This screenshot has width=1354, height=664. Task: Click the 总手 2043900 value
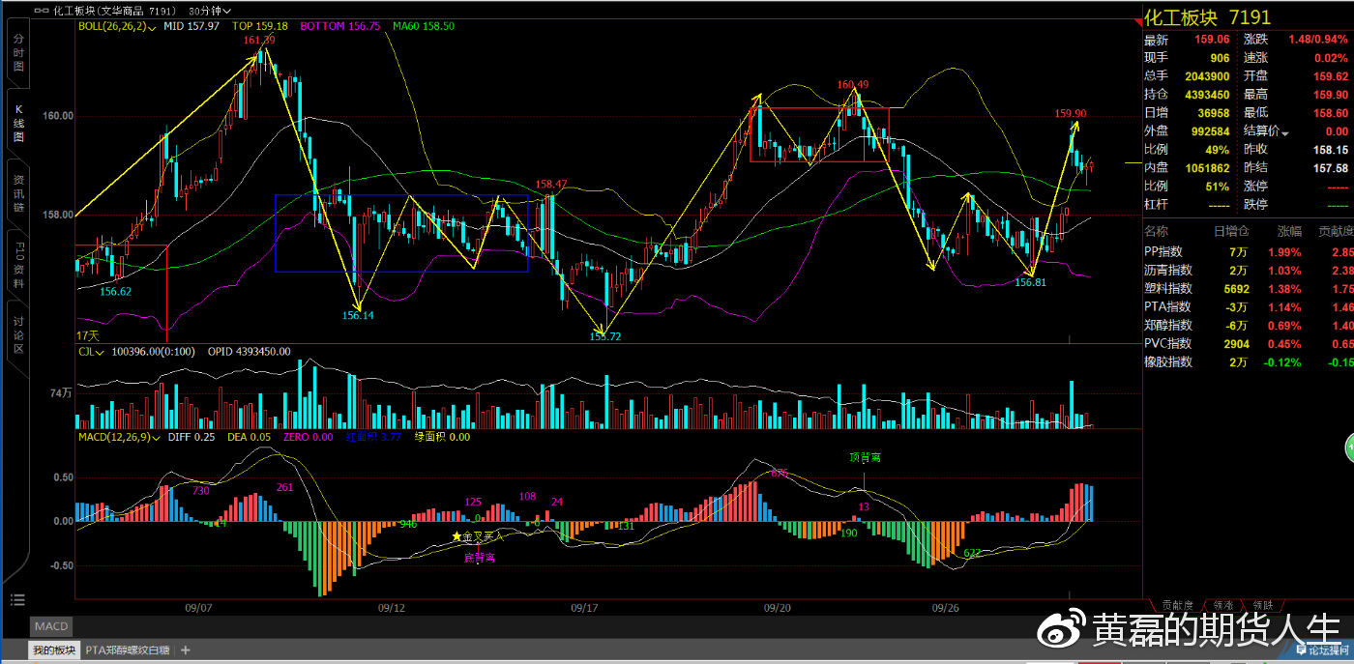pyautogui.click(x=1206, y=76)
